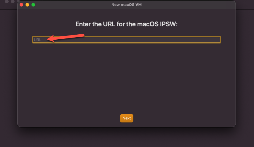Click the "New macOS VM" window title
The image size is (254, 147).
point(127,5)
